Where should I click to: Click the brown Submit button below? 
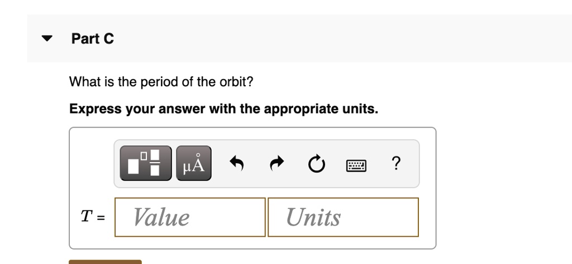pyautogui.click(x=105, y=262)
